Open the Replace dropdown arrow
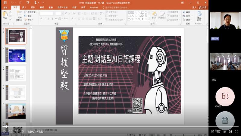This screenshot has width=241, height=136. tap(192, 16)
